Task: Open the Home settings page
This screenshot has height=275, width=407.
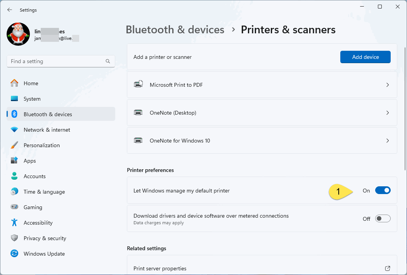Action: point(61,83)
